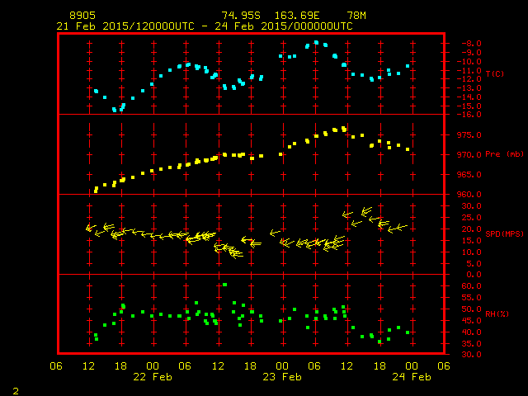Viewport: 528px width, 396px height.
Task: Click the number 2 in the bottom-left corner
Action: [16, 391]
